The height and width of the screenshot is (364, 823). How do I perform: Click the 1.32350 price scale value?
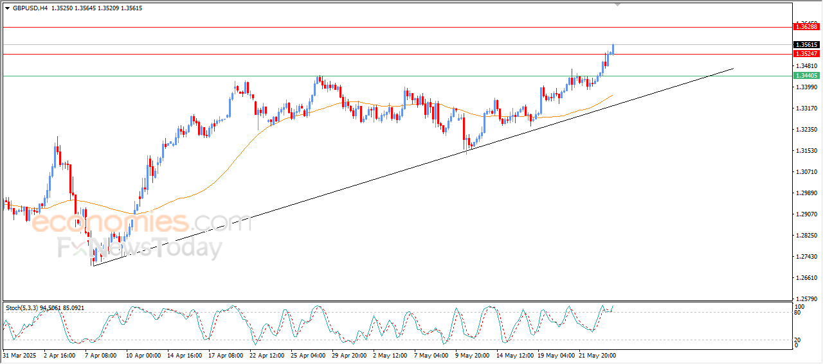click(x=806, y=129)
